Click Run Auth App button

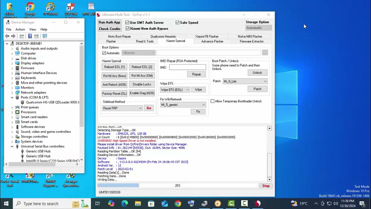click(109, 22)
